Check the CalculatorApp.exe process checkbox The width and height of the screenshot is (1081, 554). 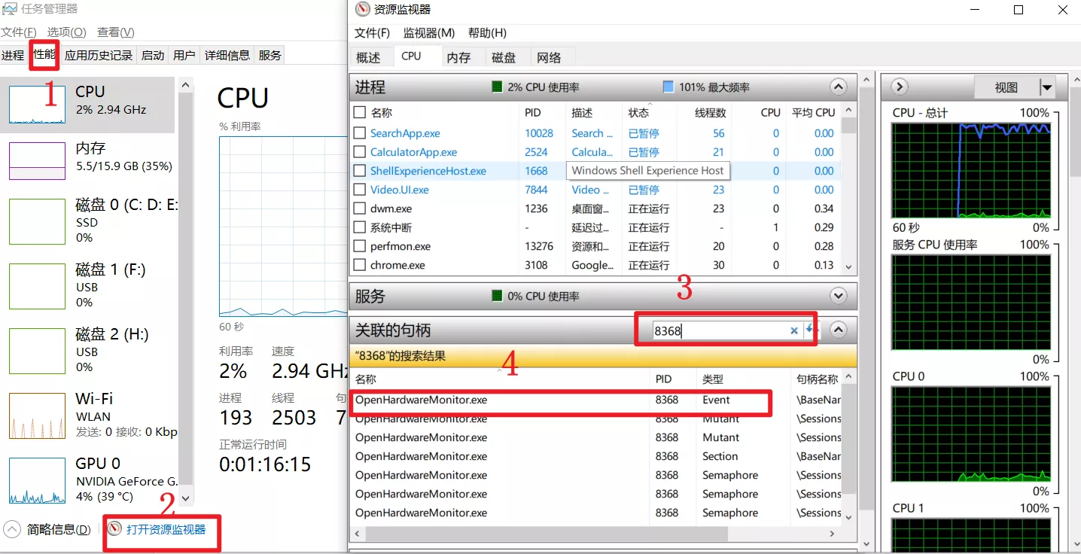pyautogui.click(x=359, y=152)
